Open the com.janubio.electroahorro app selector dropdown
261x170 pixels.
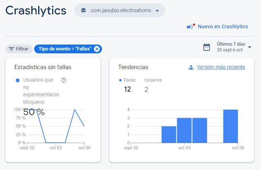click(x=119, y=10)
